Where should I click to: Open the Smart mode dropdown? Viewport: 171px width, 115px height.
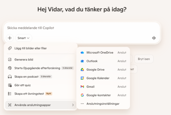click(x=24, y=38)
